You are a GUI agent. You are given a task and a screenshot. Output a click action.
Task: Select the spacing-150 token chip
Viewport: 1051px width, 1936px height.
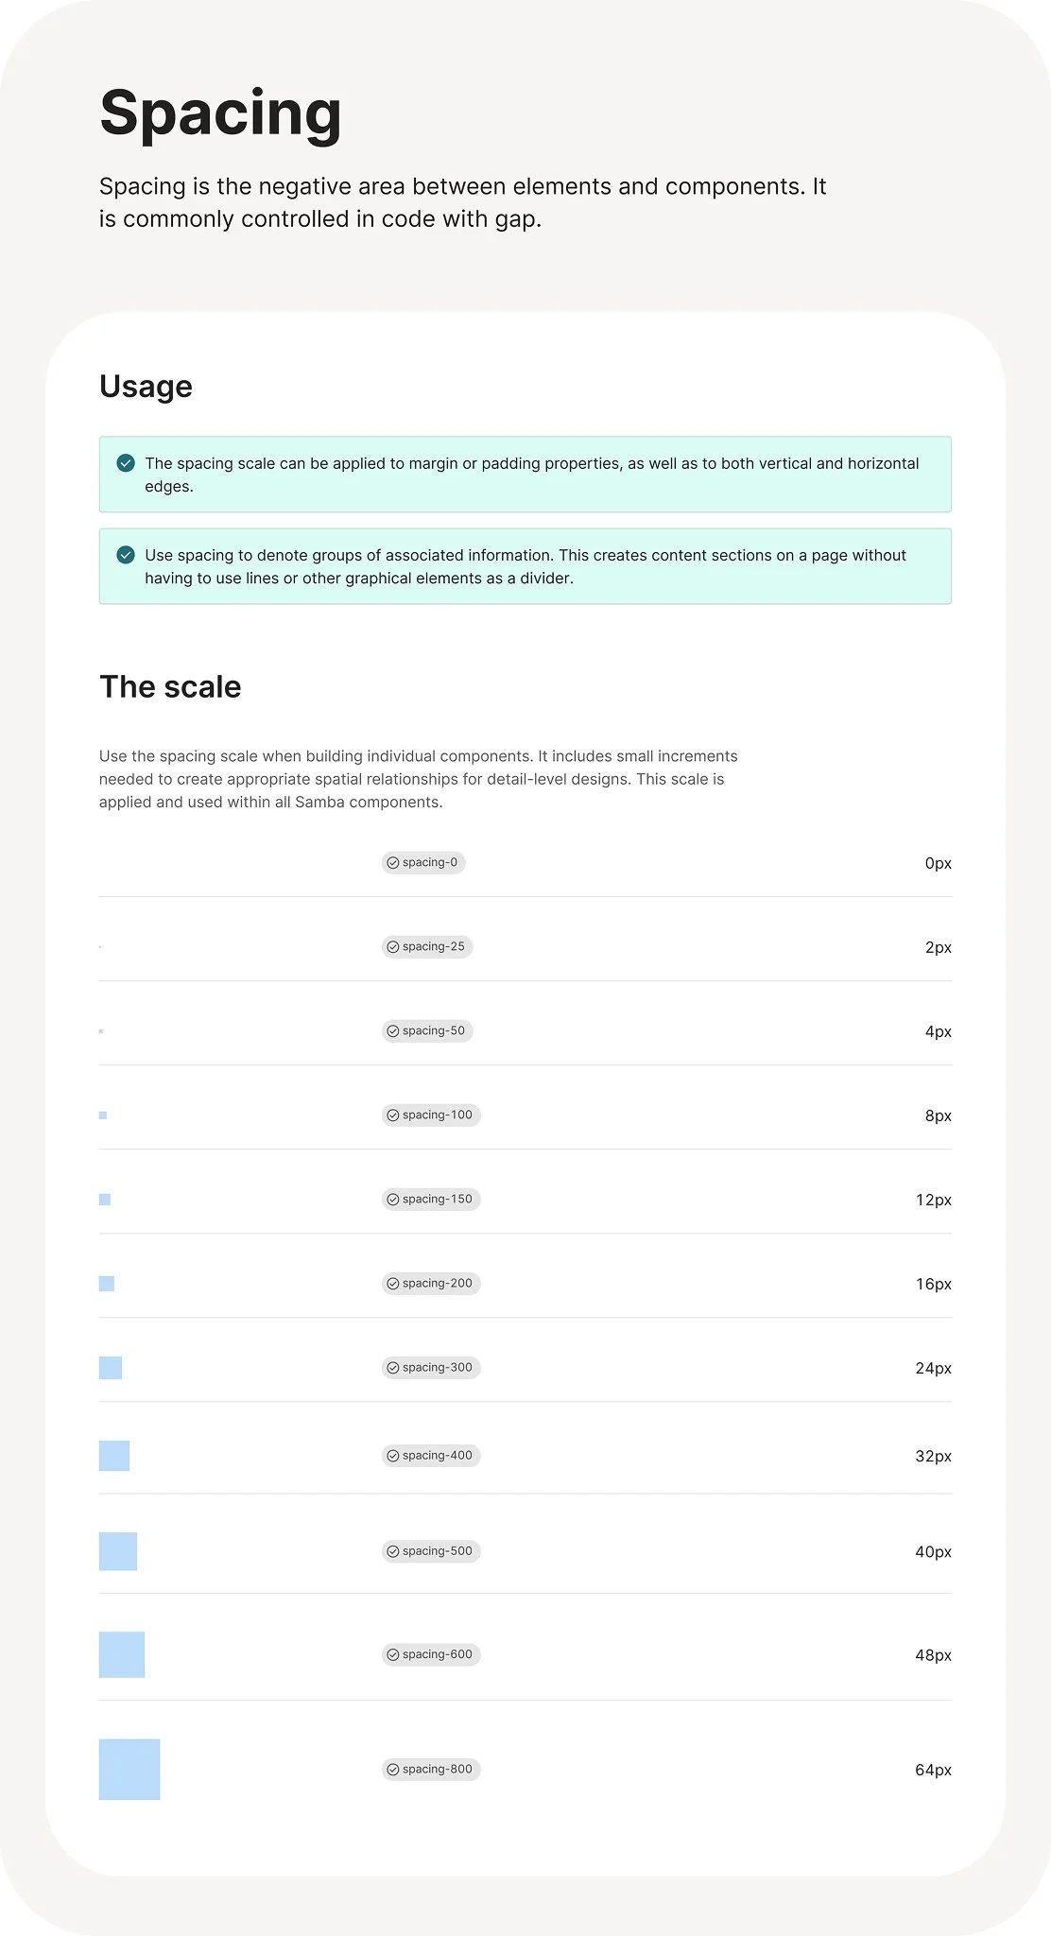click(x=431, y=1200)
